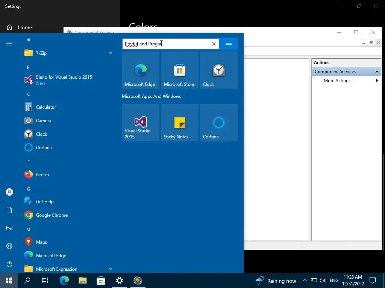Open Maps from the app list
This screenshot has width=385, height=288.
68,242
